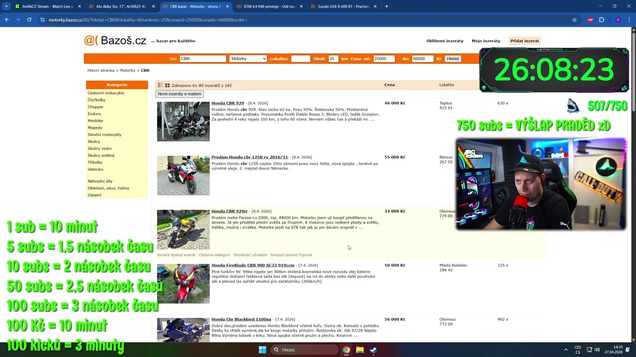Open Čtyřkolky category
Image resolution: width=636 pixels, height=357 pixels.
pyautogui.click(x=96, y=100)
